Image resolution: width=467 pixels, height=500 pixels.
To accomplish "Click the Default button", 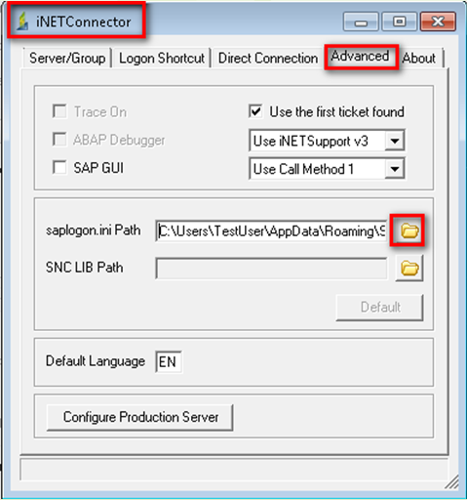I will tap(380, 308).
